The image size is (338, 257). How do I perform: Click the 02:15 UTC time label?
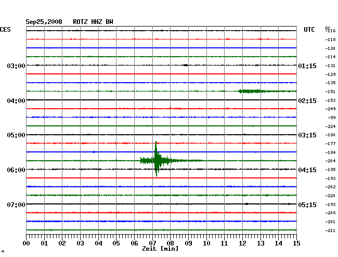point(307,101)
